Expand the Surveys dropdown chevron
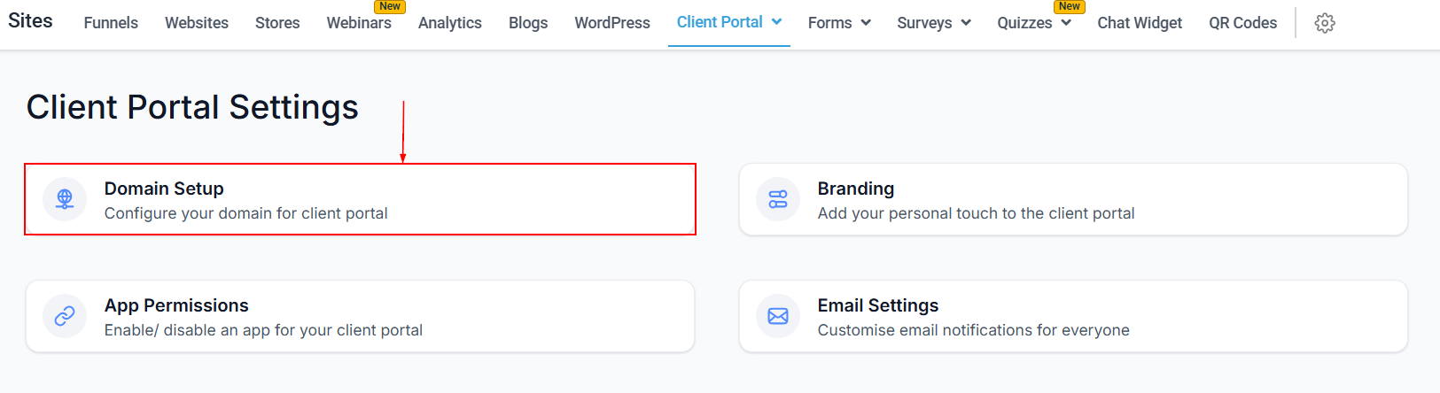Image resolution: width=1440 pixels, height=393 pixels. click(966, 23)
